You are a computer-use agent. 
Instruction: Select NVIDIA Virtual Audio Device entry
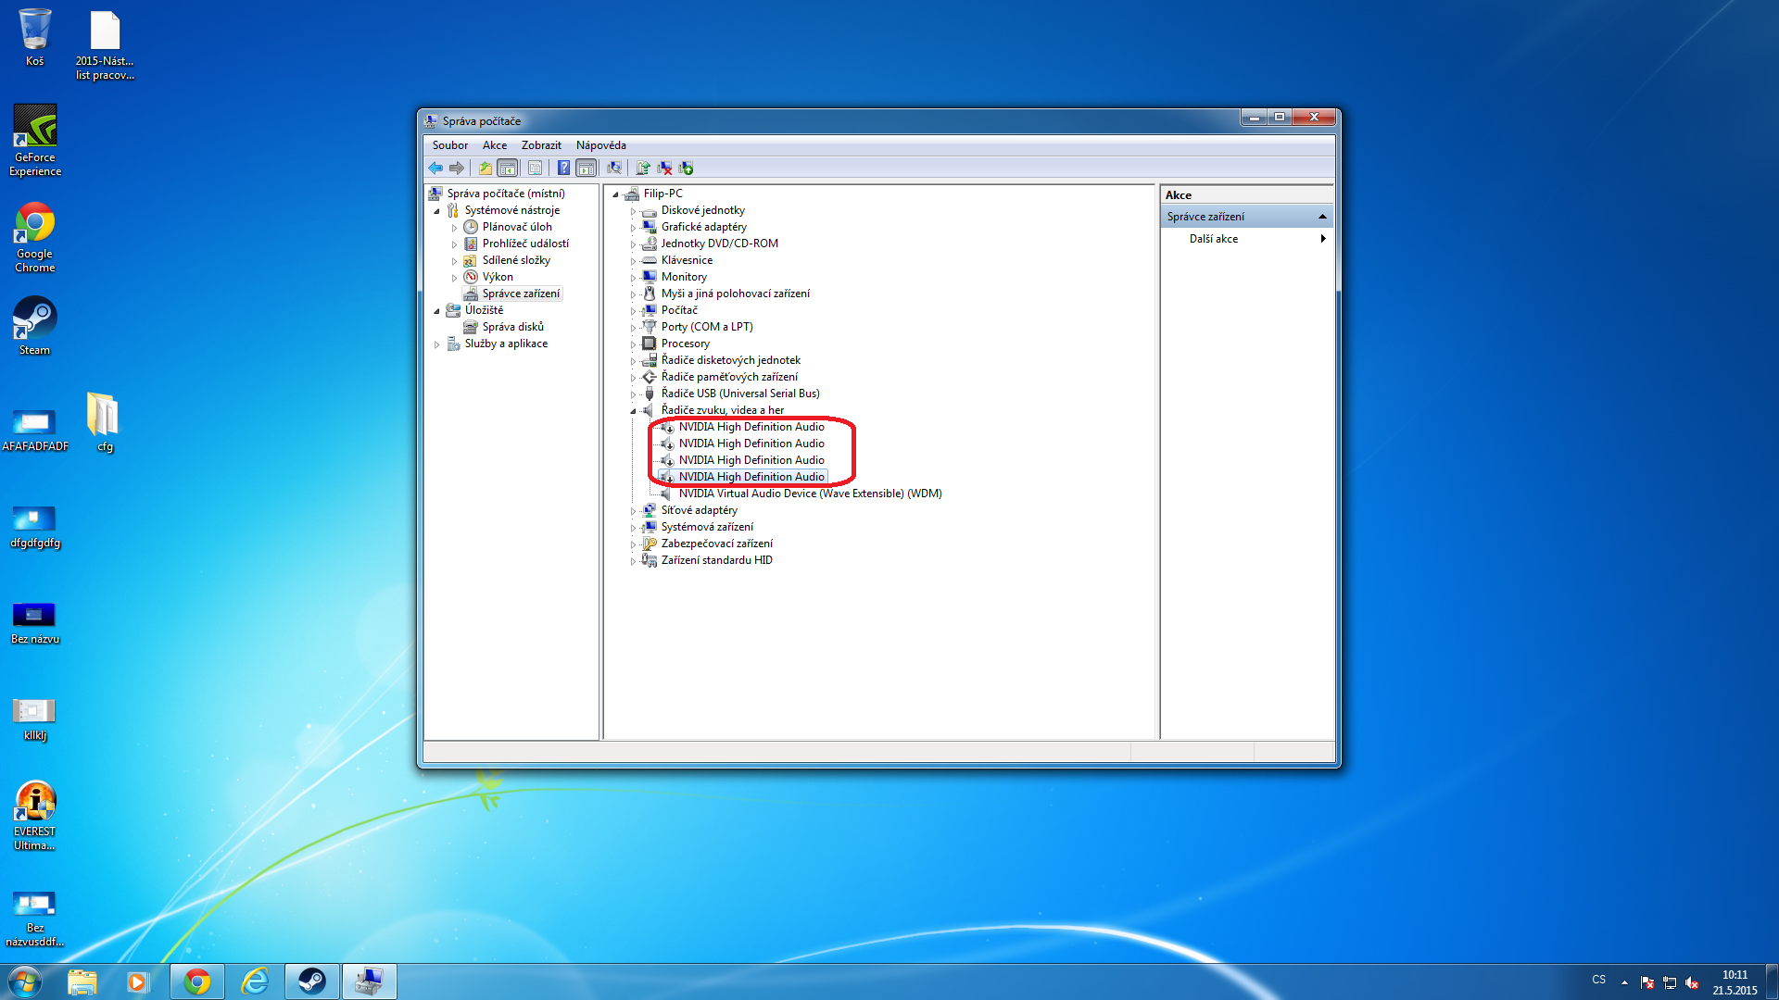(810, 494)
